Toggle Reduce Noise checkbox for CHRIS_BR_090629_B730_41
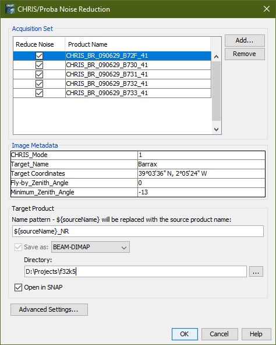 coord(39,65)
